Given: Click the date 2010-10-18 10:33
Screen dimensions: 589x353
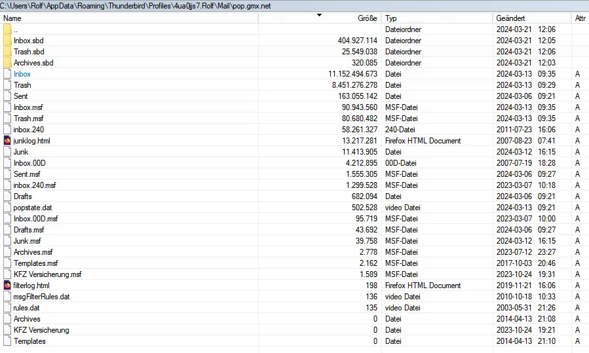Looking at the screenshot, I should 525,297.
